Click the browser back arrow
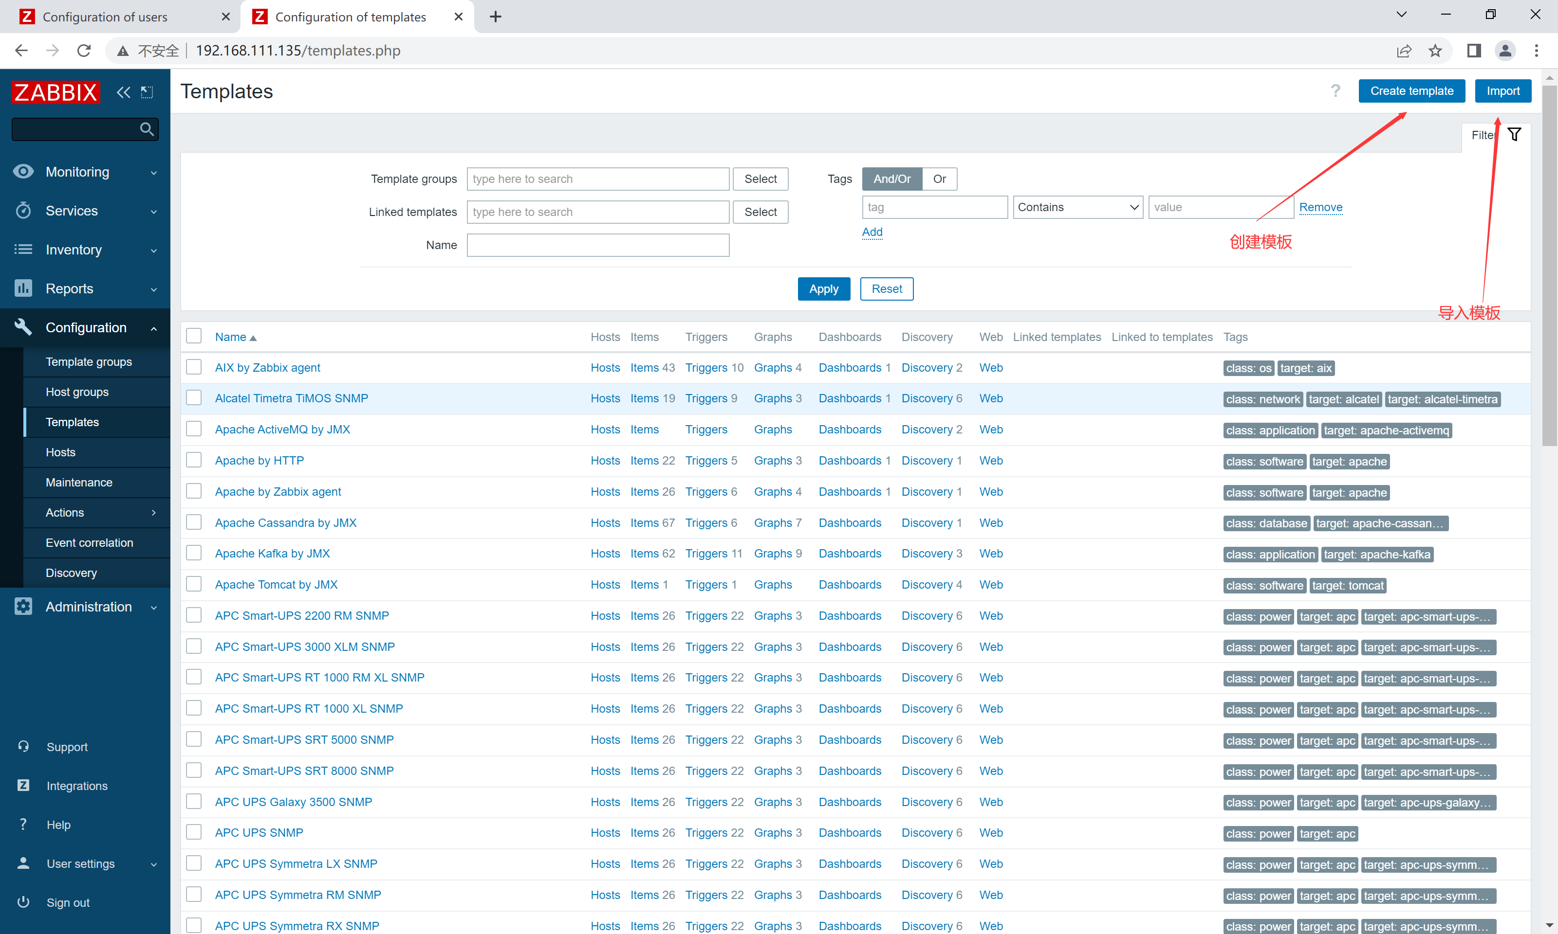The width and height of the screenshot is (1558, 934). 21,51
